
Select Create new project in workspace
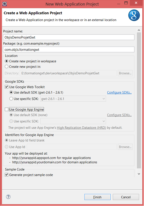(x=7, y=61)
